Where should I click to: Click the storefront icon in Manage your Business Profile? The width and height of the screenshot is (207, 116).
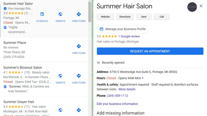click(x=101, y=29)
